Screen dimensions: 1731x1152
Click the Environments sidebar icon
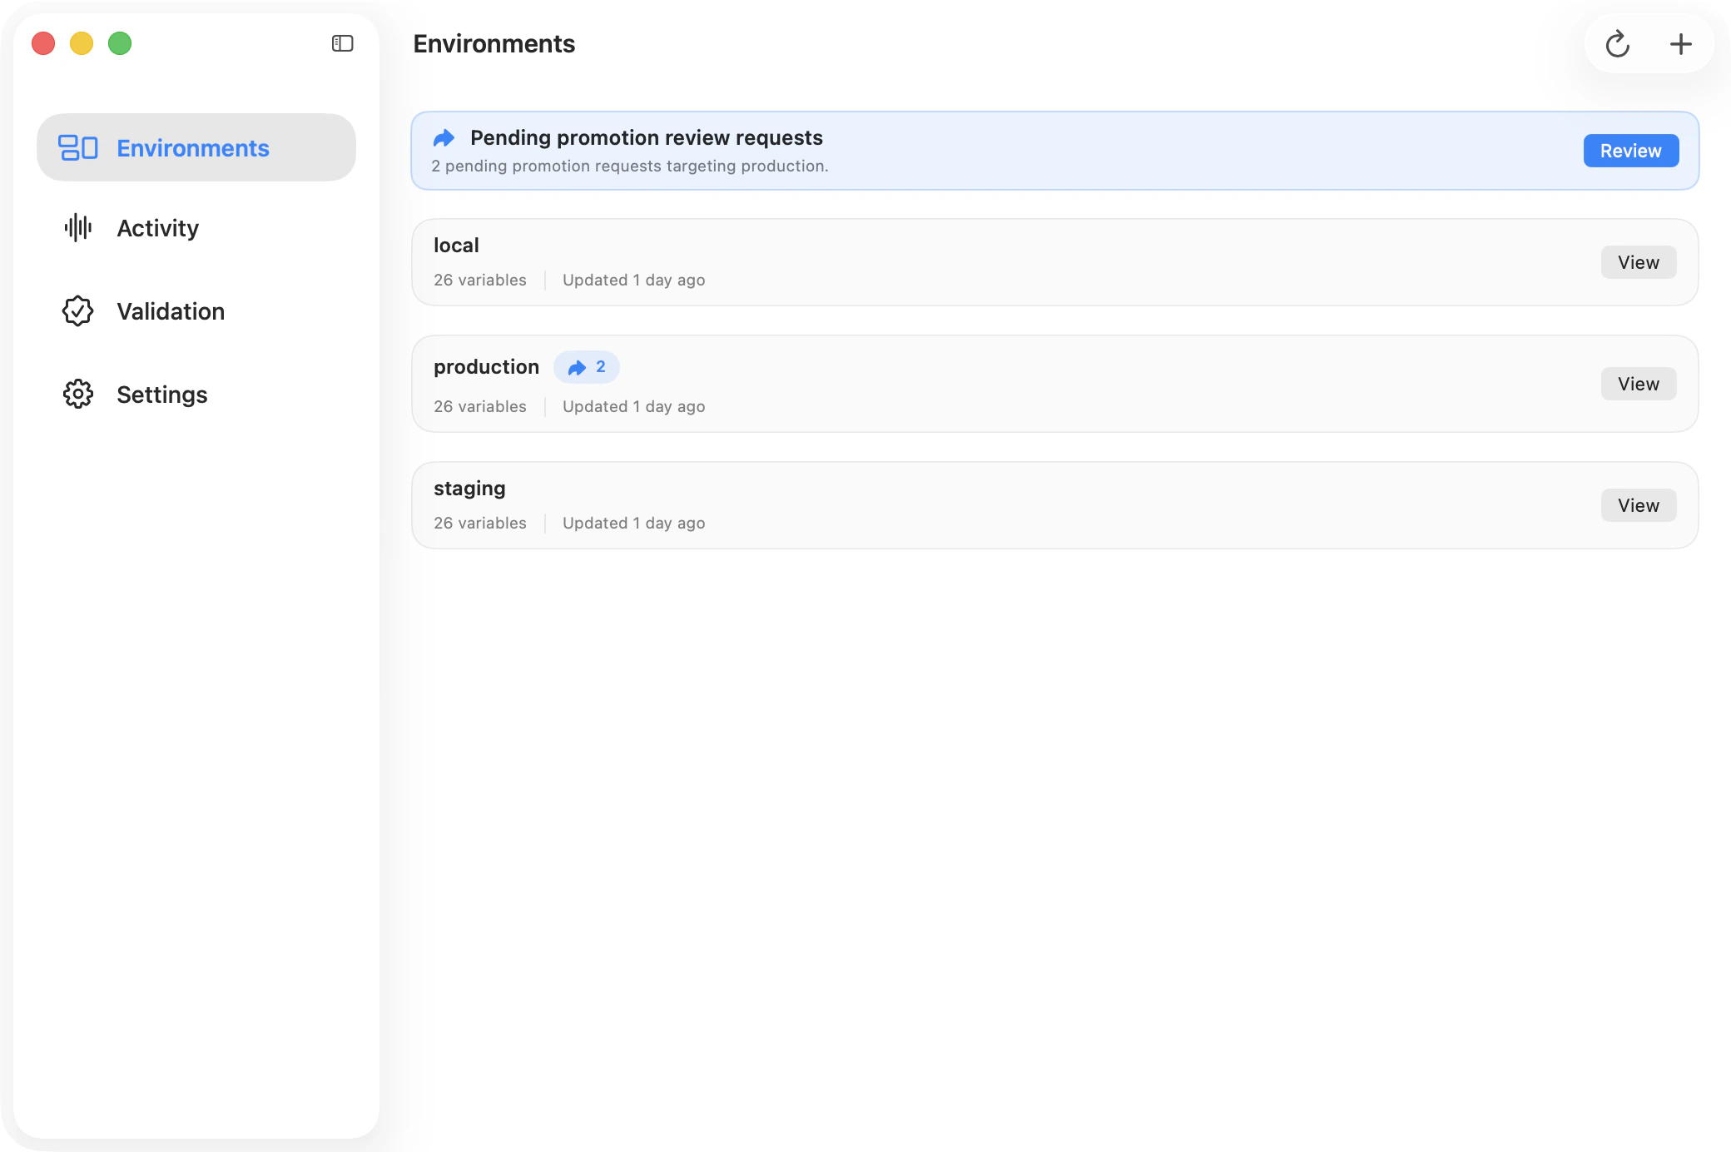pyautogui.click(x=78, y=147)
